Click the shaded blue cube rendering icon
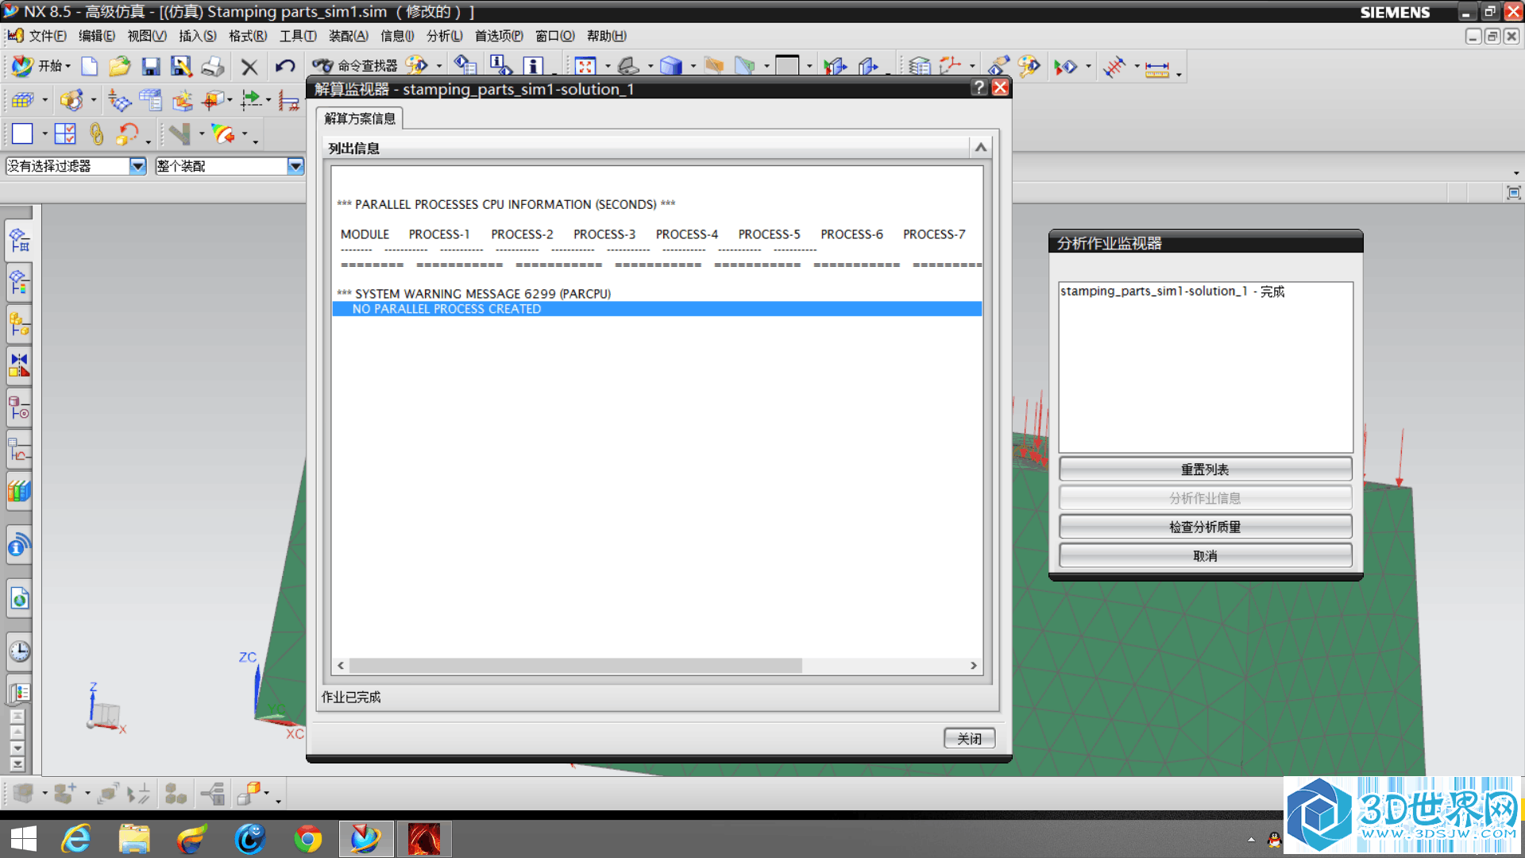 pyautogui.click(x=671, y=67)
